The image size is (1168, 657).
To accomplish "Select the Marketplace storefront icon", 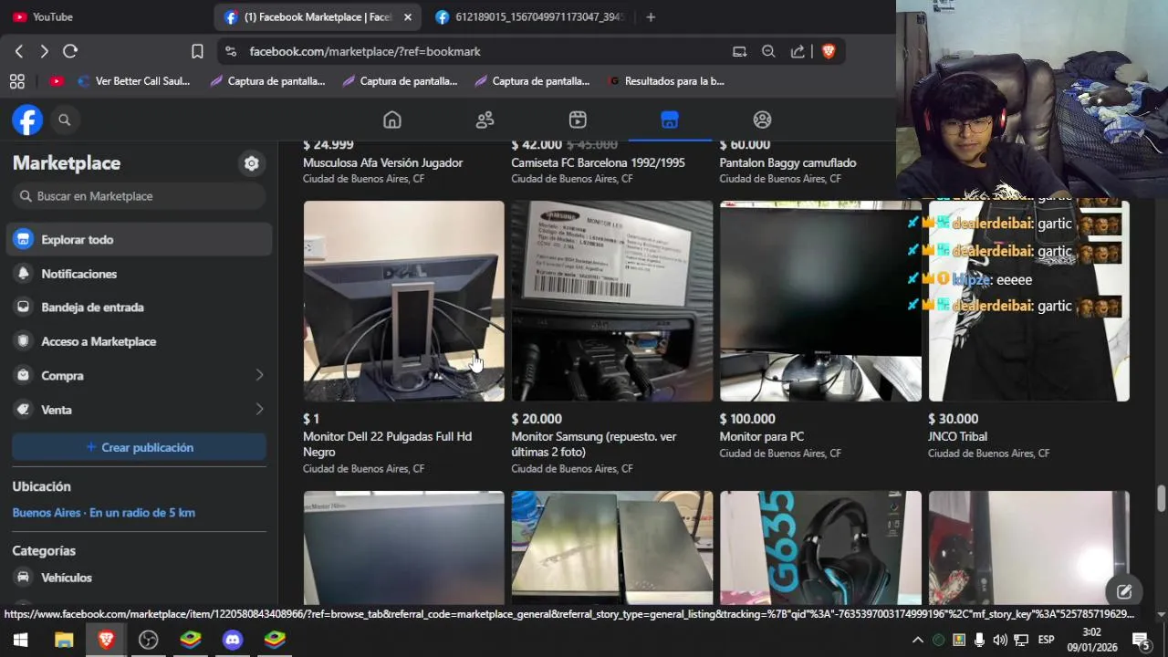I will (x=670, y=120).
